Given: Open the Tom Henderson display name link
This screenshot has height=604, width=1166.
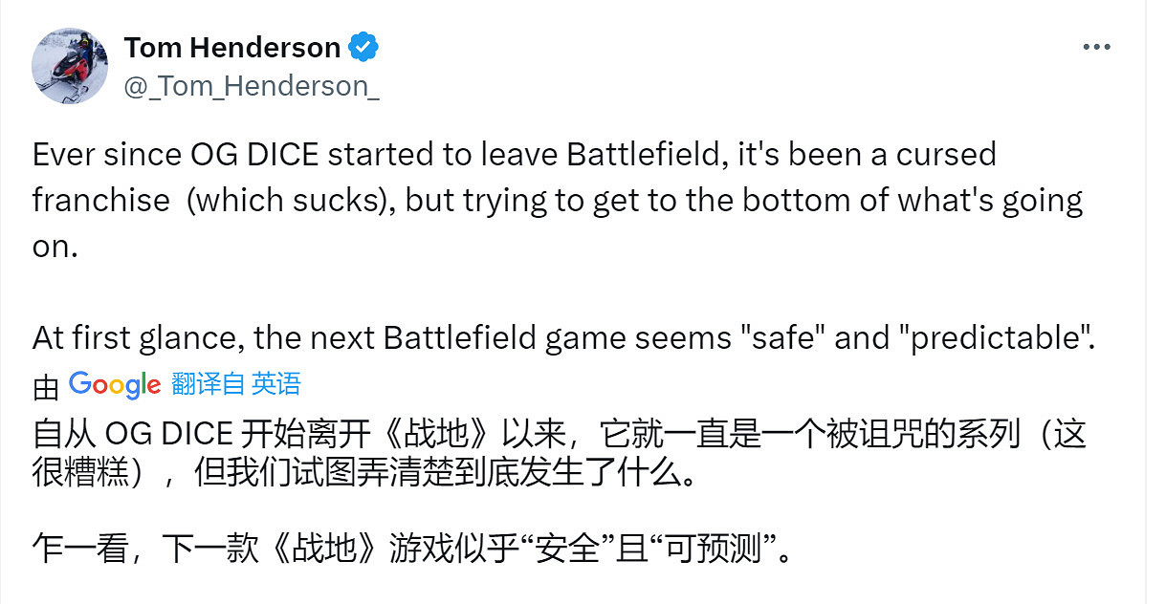Looking at the screenshot, I should (x=231, y=47).
